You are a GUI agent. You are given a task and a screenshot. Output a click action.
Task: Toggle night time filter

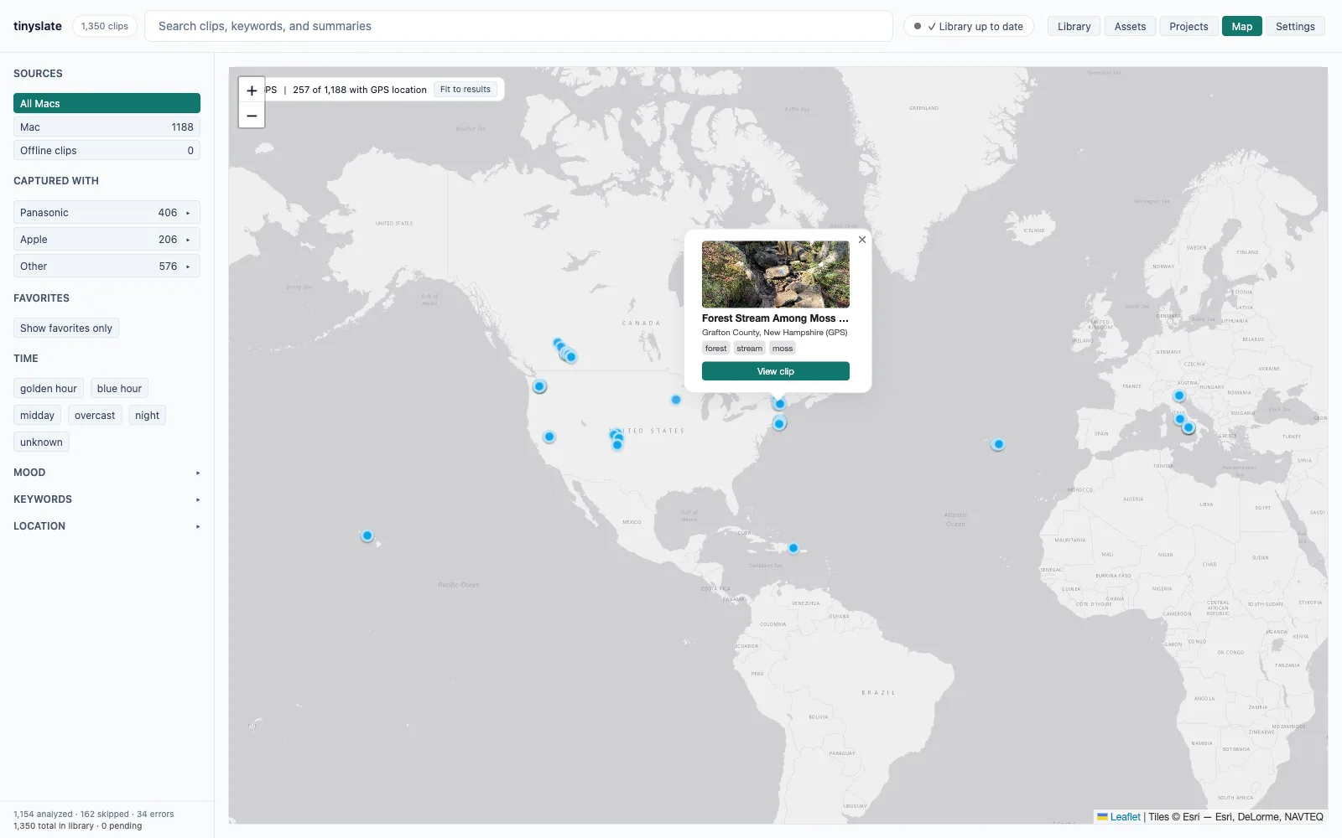(147, 416)
